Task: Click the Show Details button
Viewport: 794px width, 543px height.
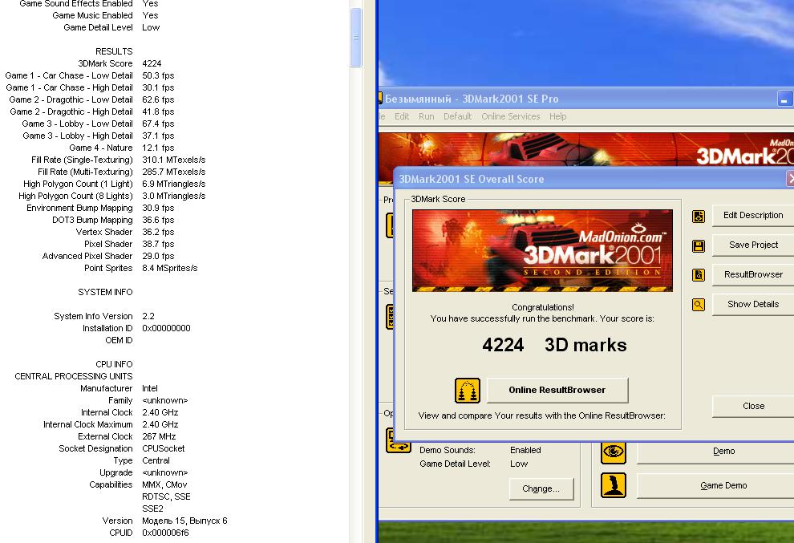Action: pyautogui.click(x=753, y=305)
